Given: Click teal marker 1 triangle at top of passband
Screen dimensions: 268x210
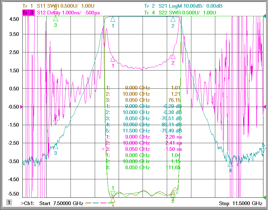Looking at the screenshot, I should (113, 20).
